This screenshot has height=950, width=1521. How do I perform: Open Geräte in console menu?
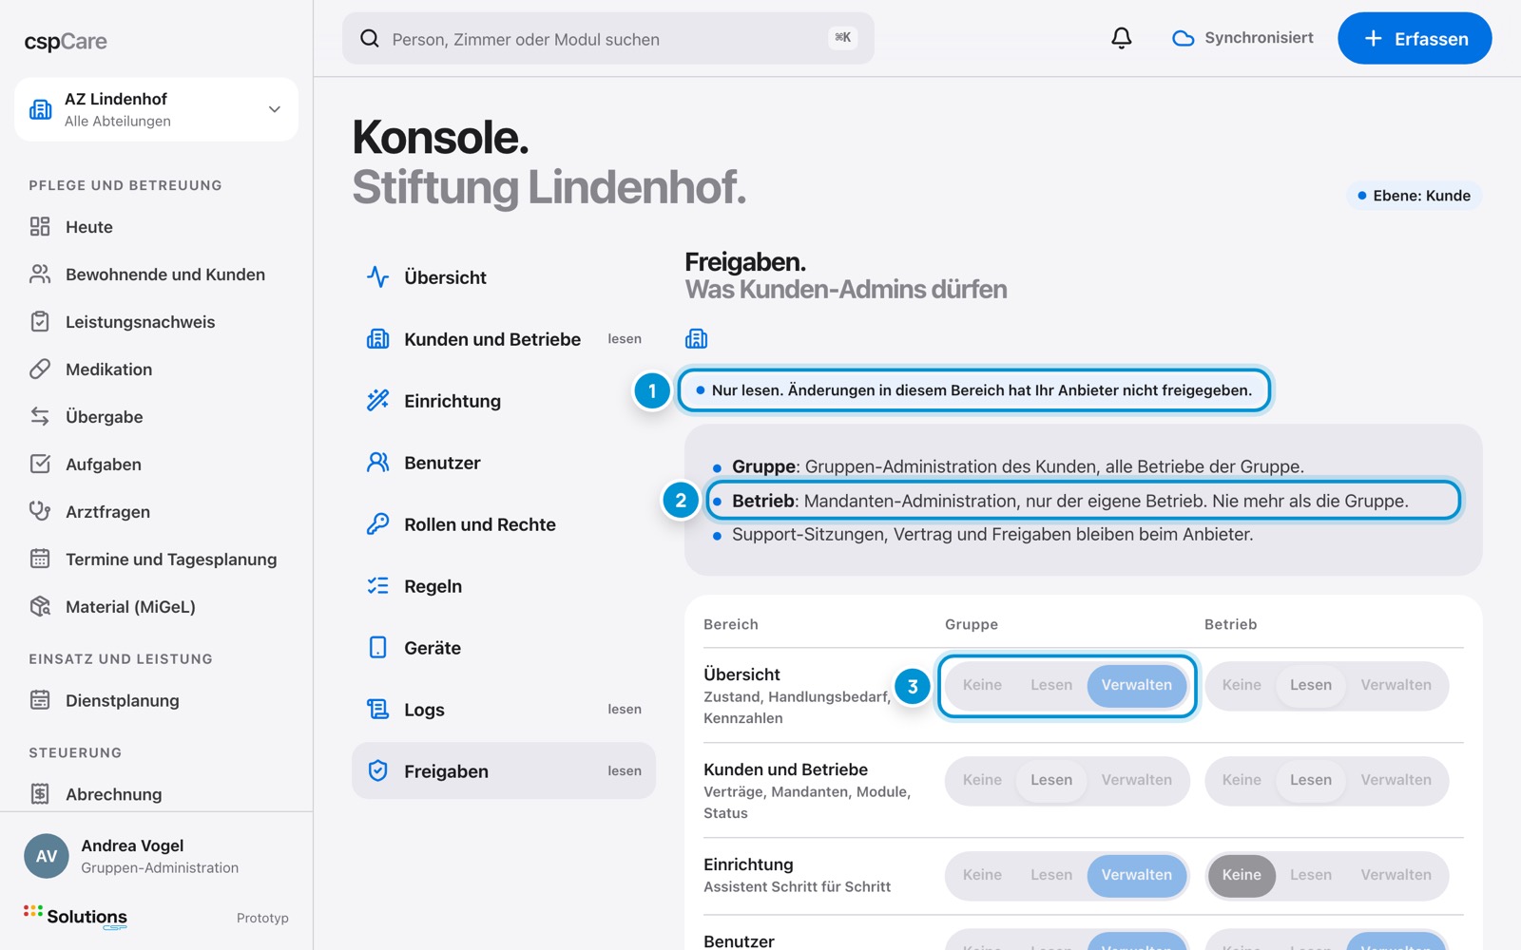click(x=504, y=648)
